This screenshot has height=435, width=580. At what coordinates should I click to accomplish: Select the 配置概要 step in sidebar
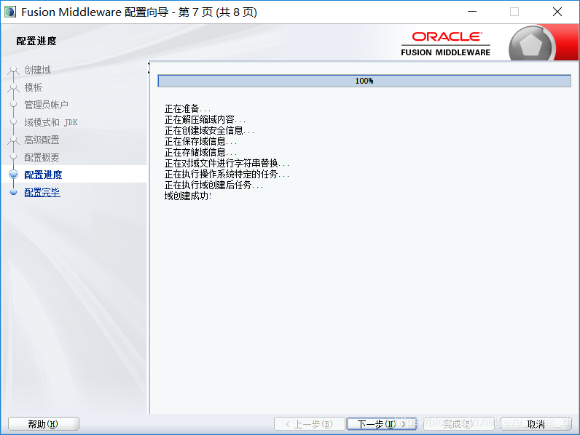(x=42, y=157)
